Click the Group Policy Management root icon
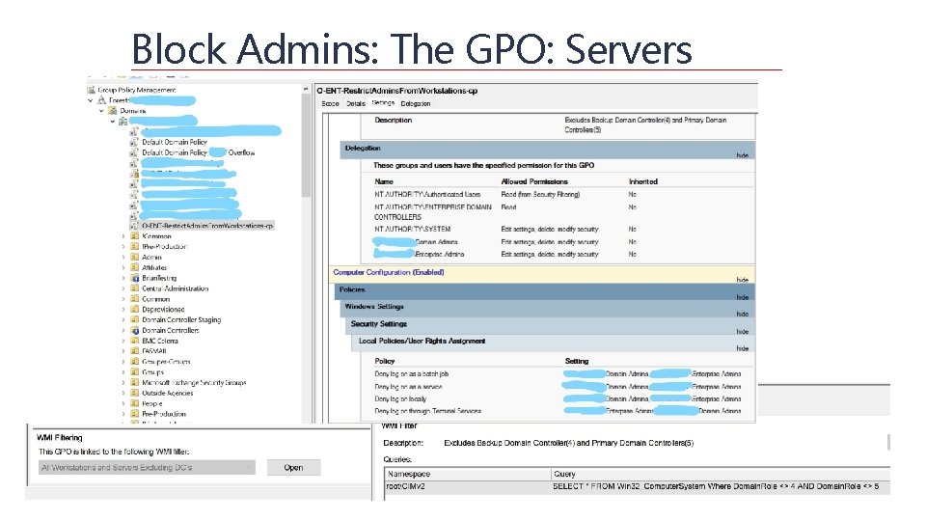Viewport: 926px width, 521px height. click(x=91, y=90)
